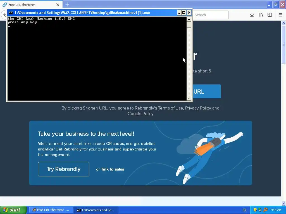This screenshot has height=214, width=286.
Task: Switch to E:\Documents and Se taskbar item
Action: pos(96,210)
